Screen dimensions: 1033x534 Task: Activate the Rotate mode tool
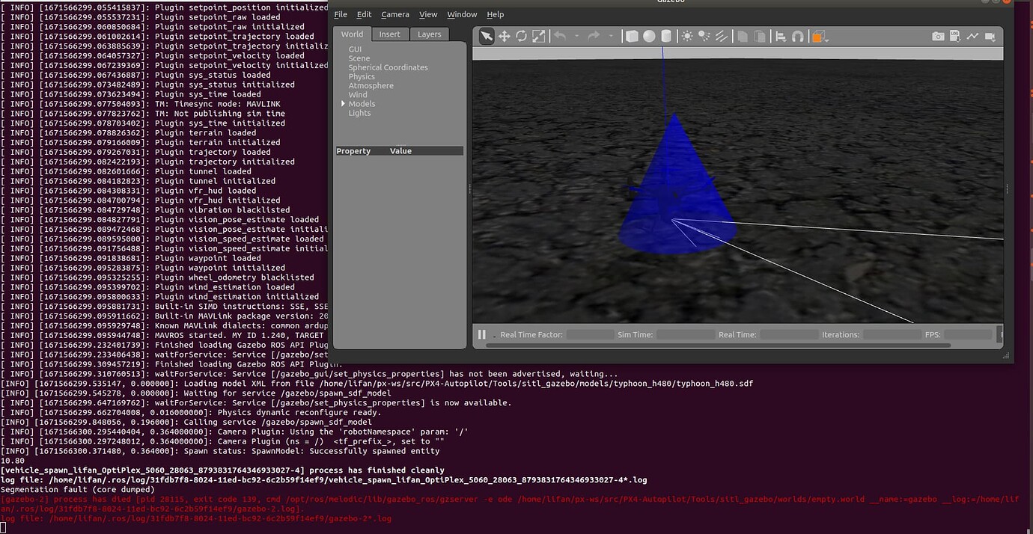(522, 35)
